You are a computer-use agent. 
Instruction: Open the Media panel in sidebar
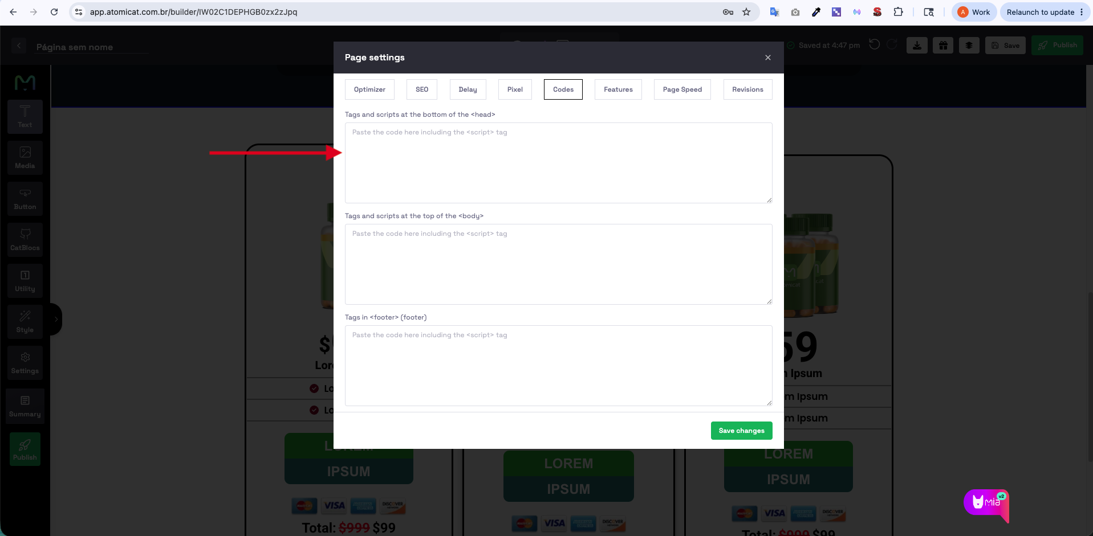point(25,158)
